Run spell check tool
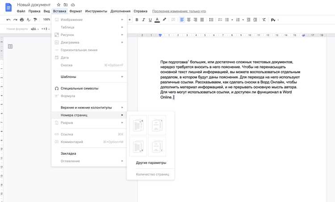 [29, 20]
